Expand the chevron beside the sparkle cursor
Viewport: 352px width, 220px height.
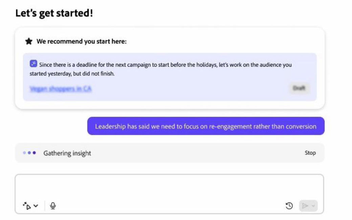[x=36, y=205]
